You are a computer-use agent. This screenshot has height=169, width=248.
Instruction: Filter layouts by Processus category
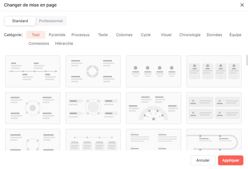[x=81, y=35]
